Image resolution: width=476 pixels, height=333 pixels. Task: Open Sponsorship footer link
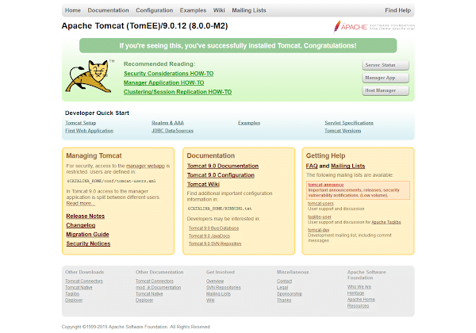[x=290, y=294]
